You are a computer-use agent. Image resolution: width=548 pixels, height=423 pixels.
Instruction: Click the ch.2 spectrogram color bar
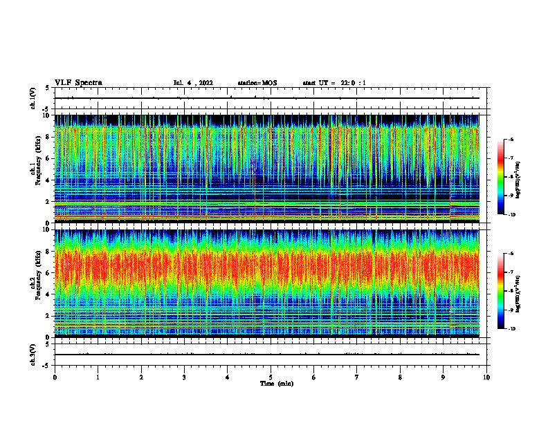pos(501,291)
